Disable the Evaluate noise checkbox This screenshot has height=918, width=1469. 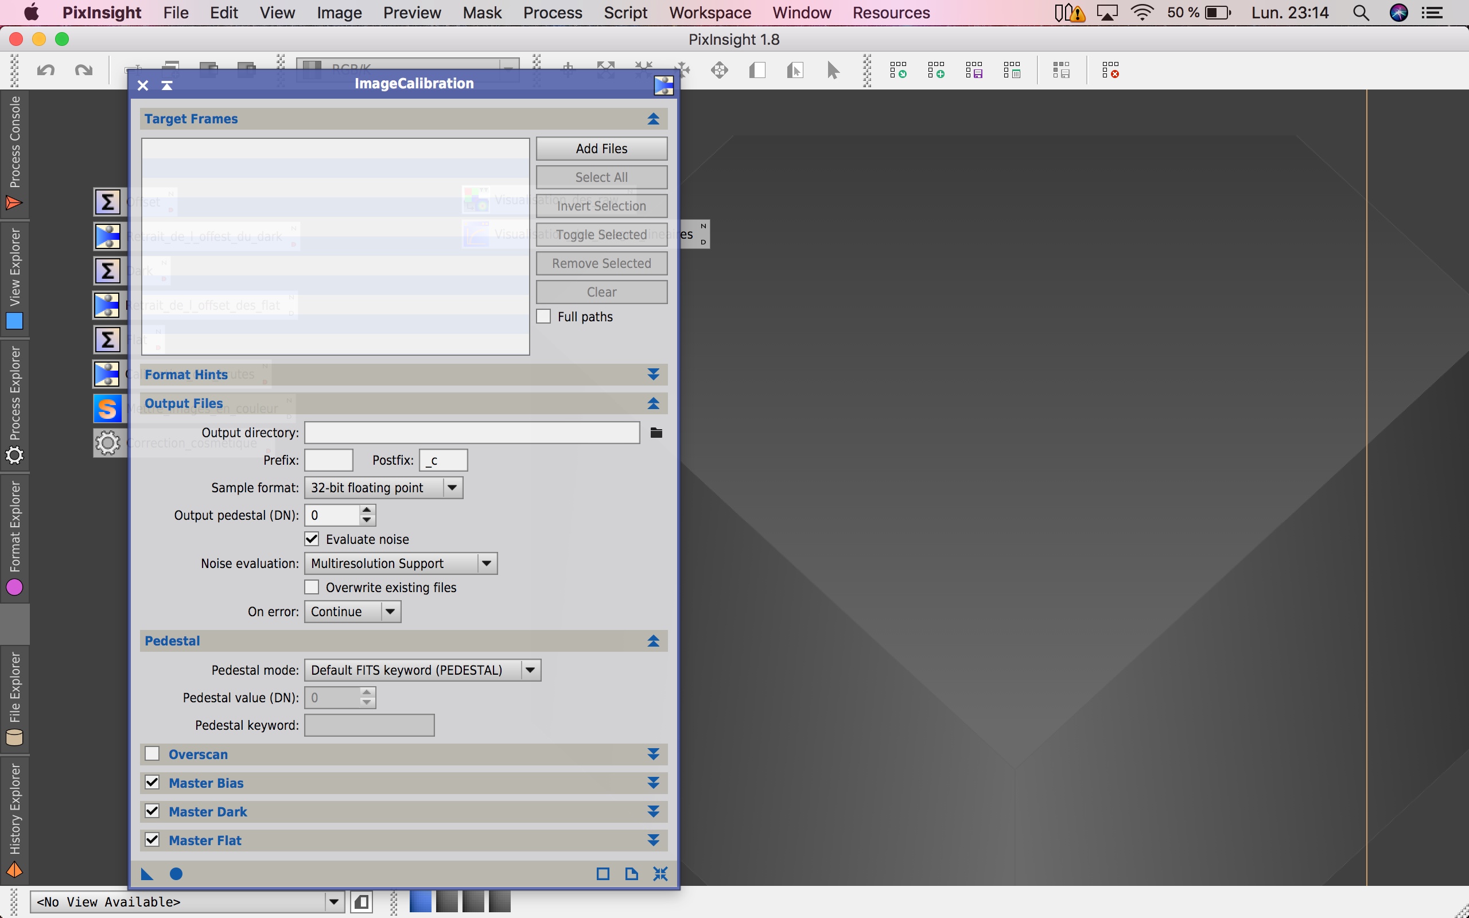(x=312, y=539)
